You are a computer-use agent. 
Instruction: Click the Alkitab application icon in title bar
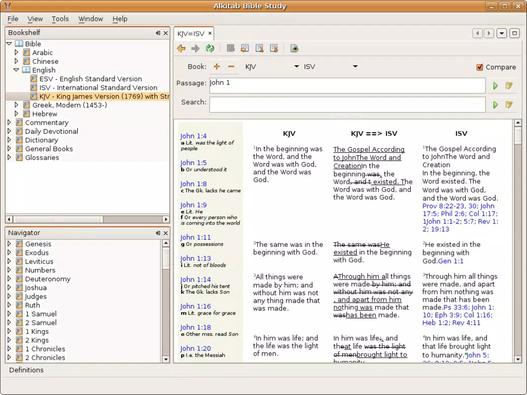(x=7, y=6)
